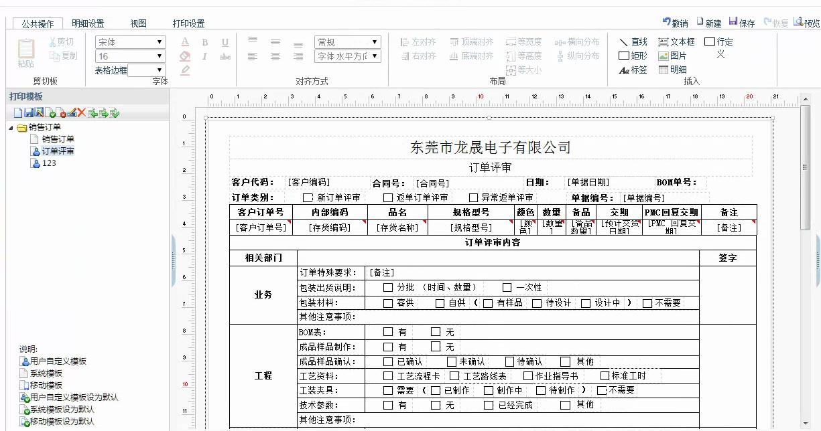821x431 pixels.
Task: Center text horizontally in the cell
Action: 275,57
